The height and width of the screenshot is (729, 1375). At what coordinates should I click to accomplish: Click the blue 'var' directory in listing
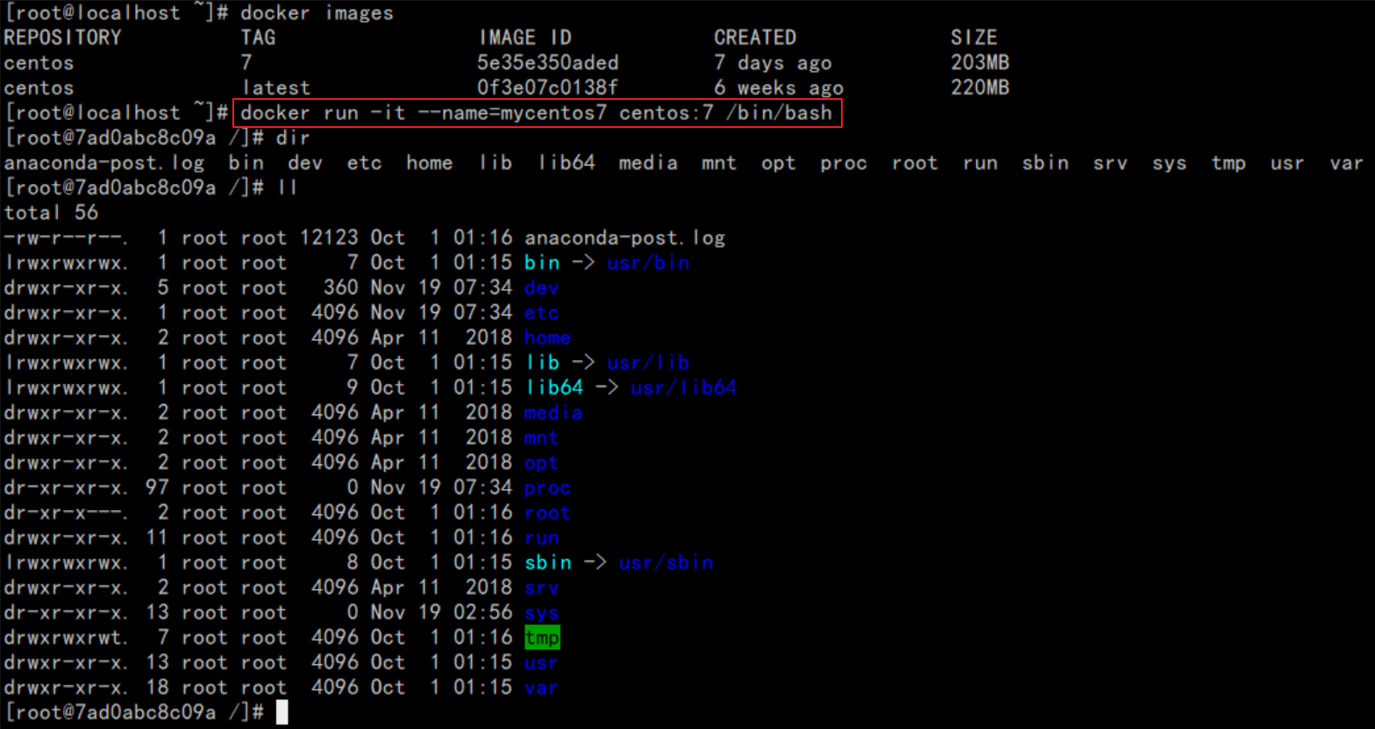click(x=542, y=688)
